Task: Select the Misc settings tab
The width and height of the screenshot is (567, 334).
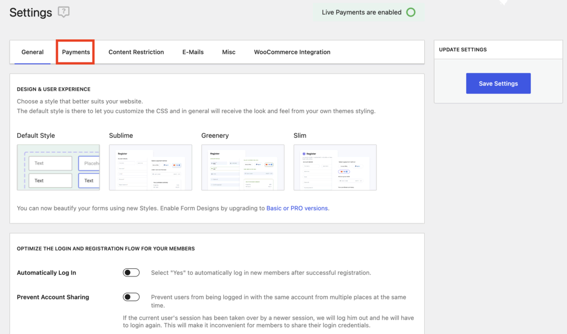Action: pos(229,52)
